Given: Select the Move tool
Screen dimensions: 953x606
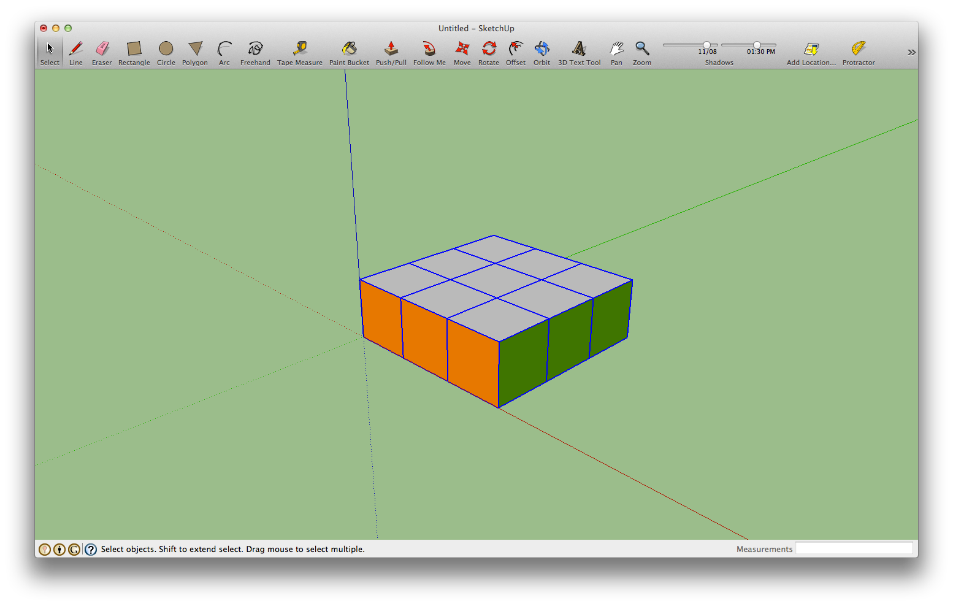Looking at the screenshot, I should point(462,49).
